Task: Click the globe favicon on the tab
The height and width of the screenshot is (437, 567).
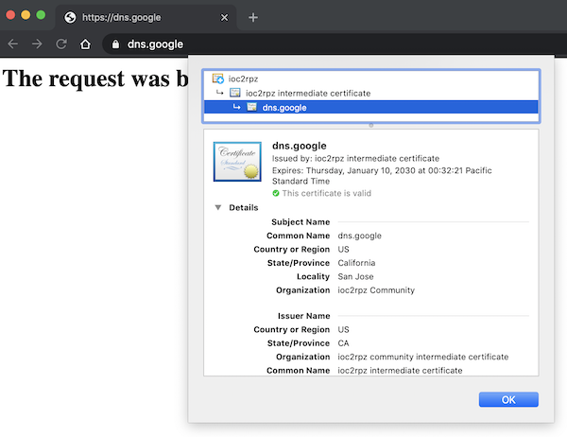Action: (70, 17)
